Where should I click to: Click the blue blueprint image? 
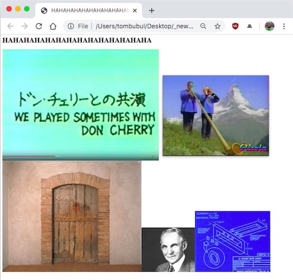pyautogui.click(x=233, y=241)
